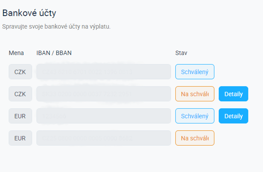This screenshot has width=263, height=172.
Task: Click the Stav column header
Action: pos(181,53)
